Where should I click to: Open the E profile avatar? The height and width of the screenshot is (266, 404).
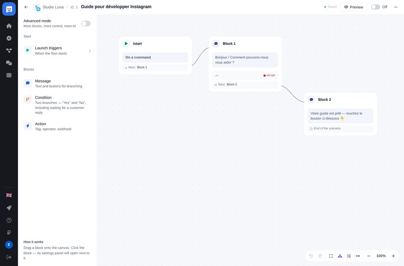[9, 245]
